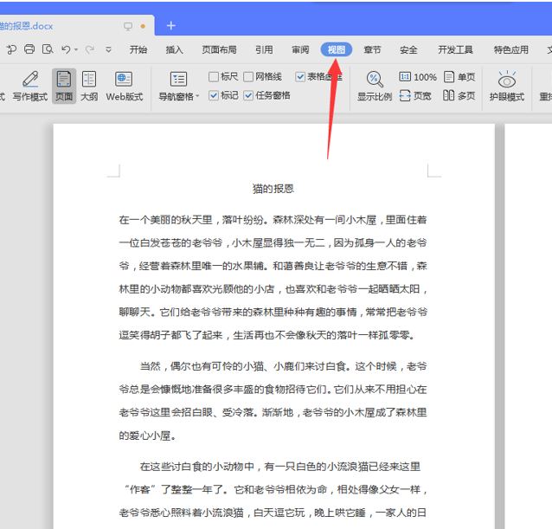The height and width of the screenshot is (529, 552).
Task: Click the paragraph starting with 在一个美丽的秋天里
Action: 273,277
